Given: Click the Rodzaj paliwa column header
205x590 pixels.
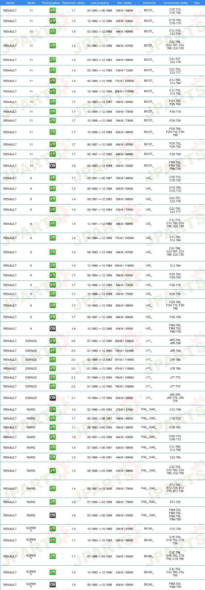Looking at the screenshot, I should point(51,3).
